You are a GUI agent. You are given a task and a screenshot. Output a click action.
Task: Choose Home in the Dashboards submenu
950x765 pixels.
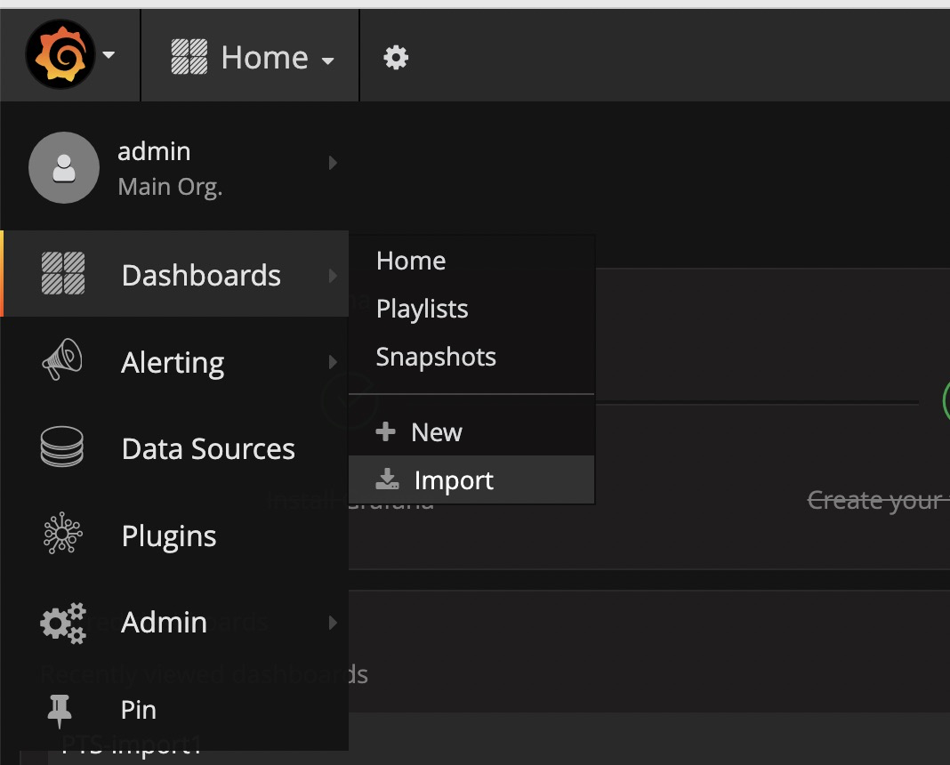coord(411,261)
